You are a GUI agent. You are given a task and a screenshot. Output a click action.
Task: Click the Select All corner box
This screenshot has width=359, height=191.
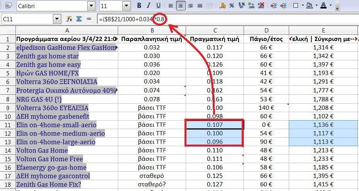tap(8, 30)
